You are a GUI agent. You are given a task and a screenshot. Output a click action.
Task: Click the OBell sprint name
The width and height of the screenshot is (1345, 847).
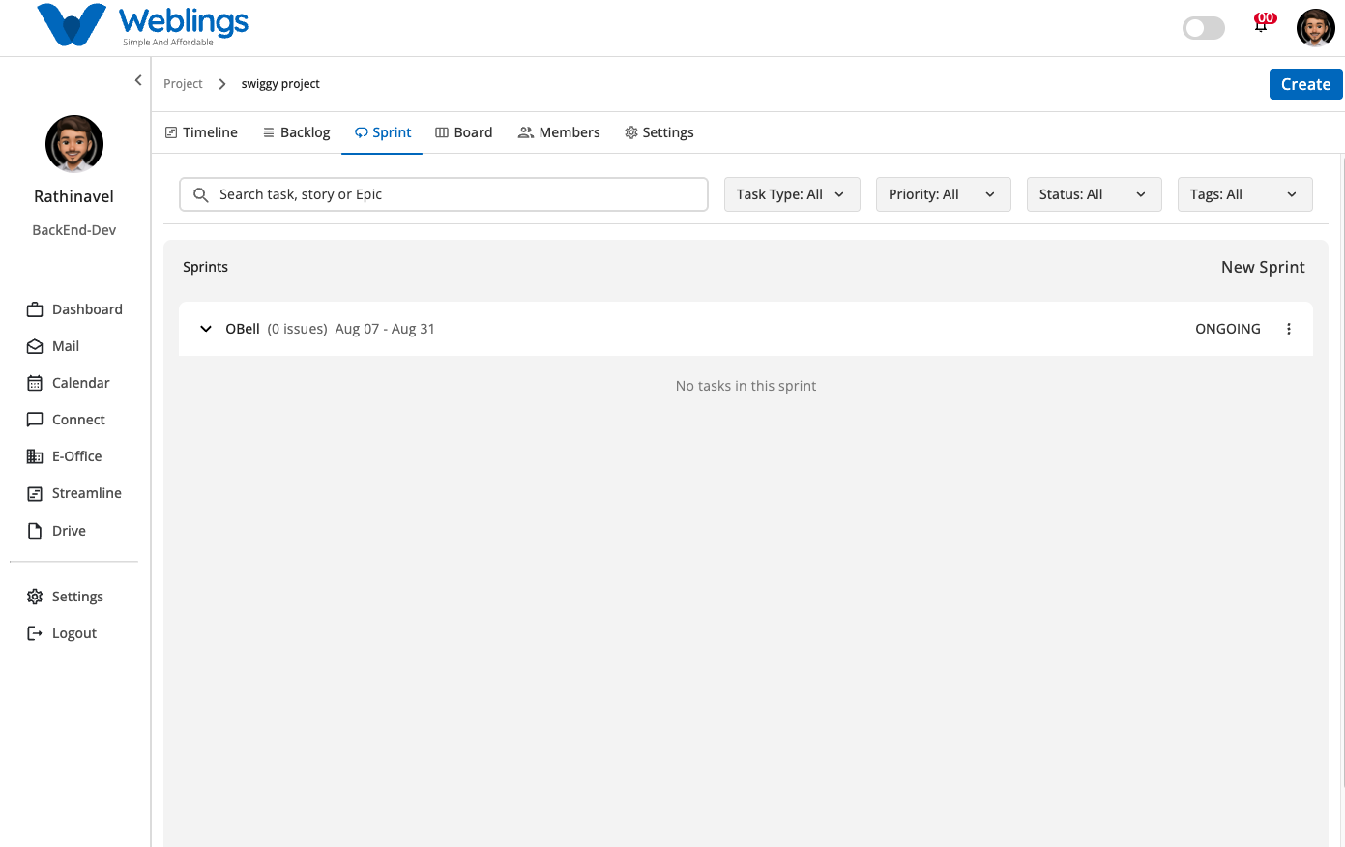pos(243,329)
